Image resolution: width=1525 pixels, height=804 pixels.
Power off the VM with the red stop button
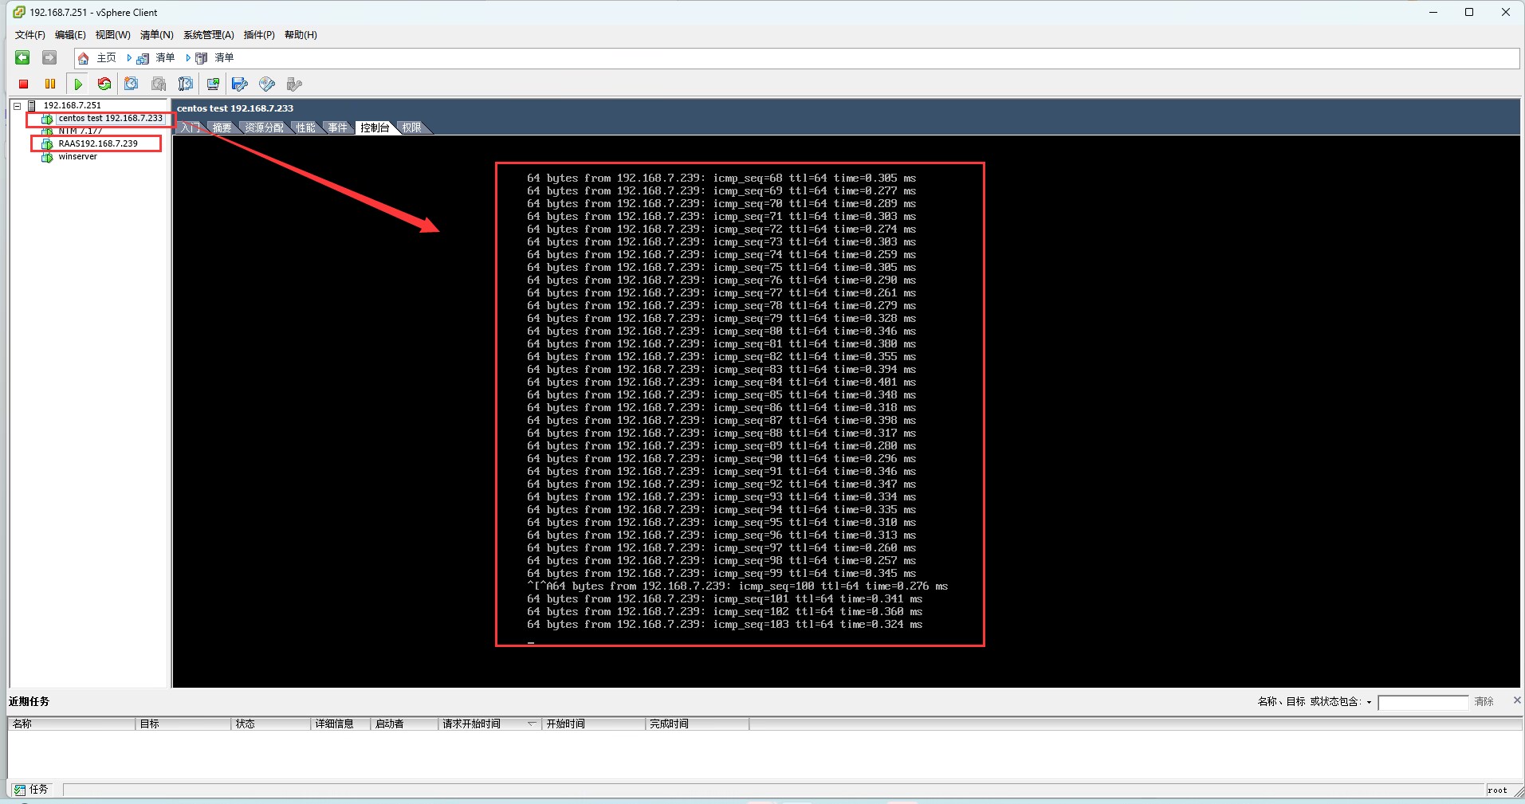[24, 84]
